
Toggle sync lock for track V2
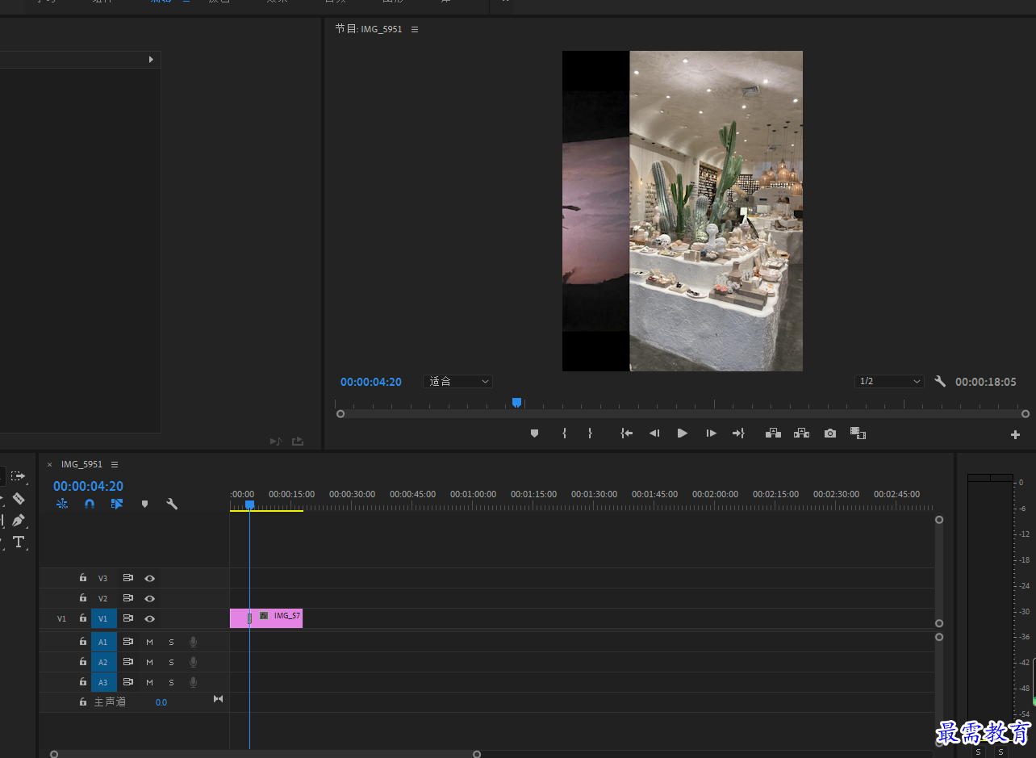coord(128,598)
